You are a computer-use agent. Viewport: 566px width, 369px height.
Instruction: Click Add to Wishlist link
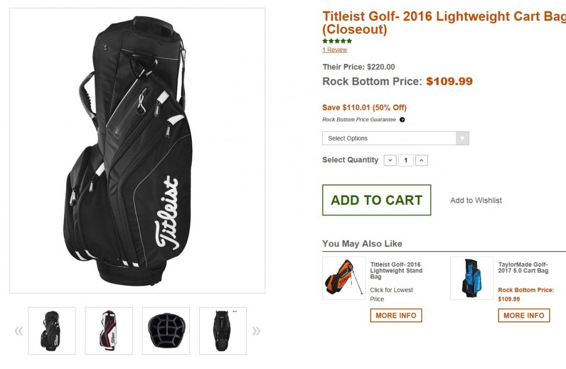(x=476, y=200)
